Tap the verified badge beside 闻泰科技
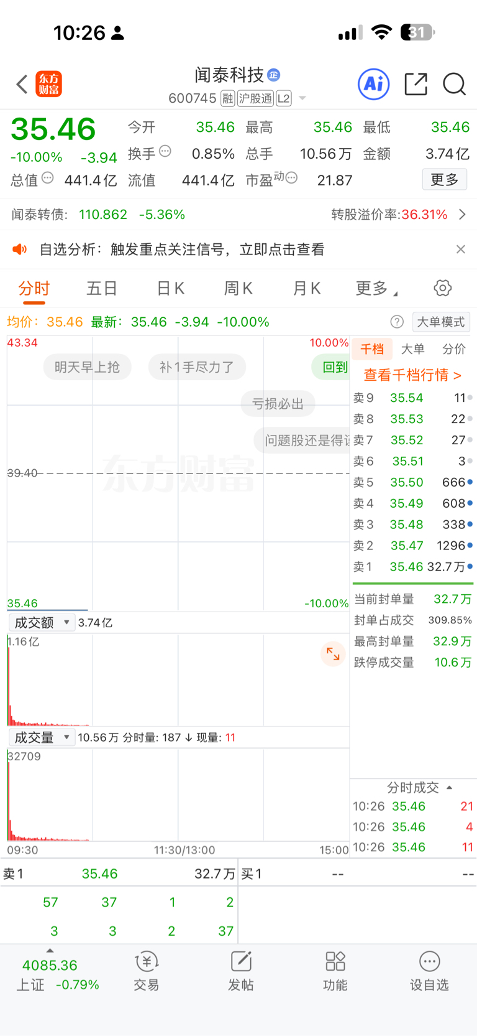The width and height of the screenshot is (477, 1036). pyautogui.click(x=274, y=75)
